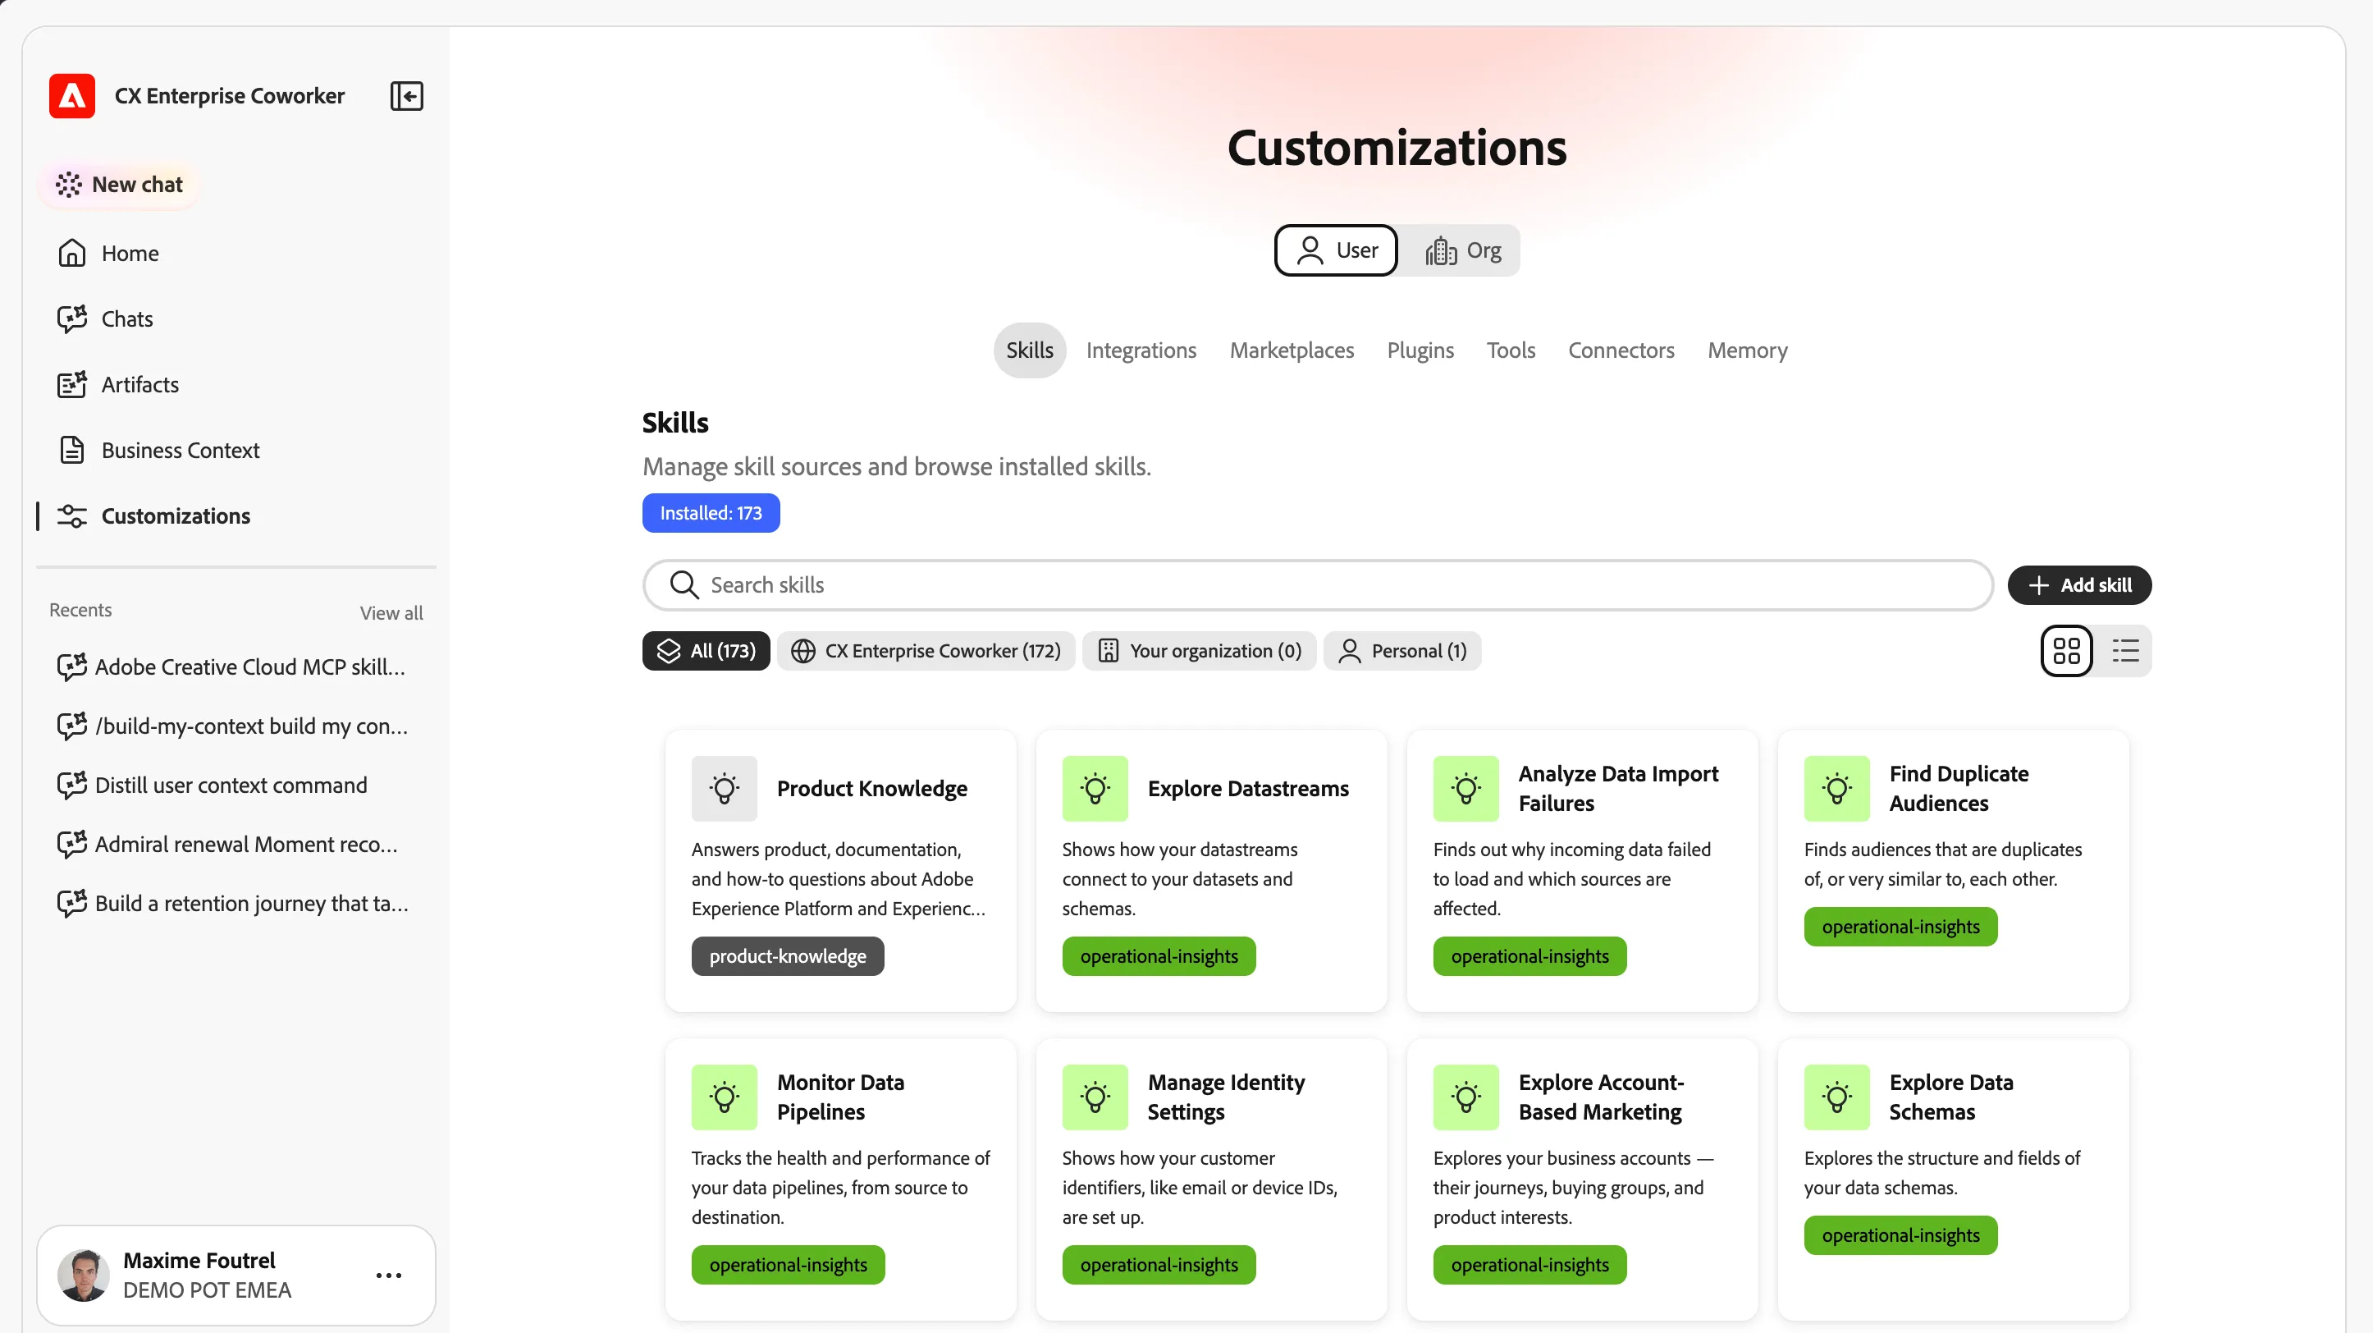Click the Explore Datastreams lightbulb icon
The width and height of the screenshot is (2373, 1333).
pos(1095,789)
